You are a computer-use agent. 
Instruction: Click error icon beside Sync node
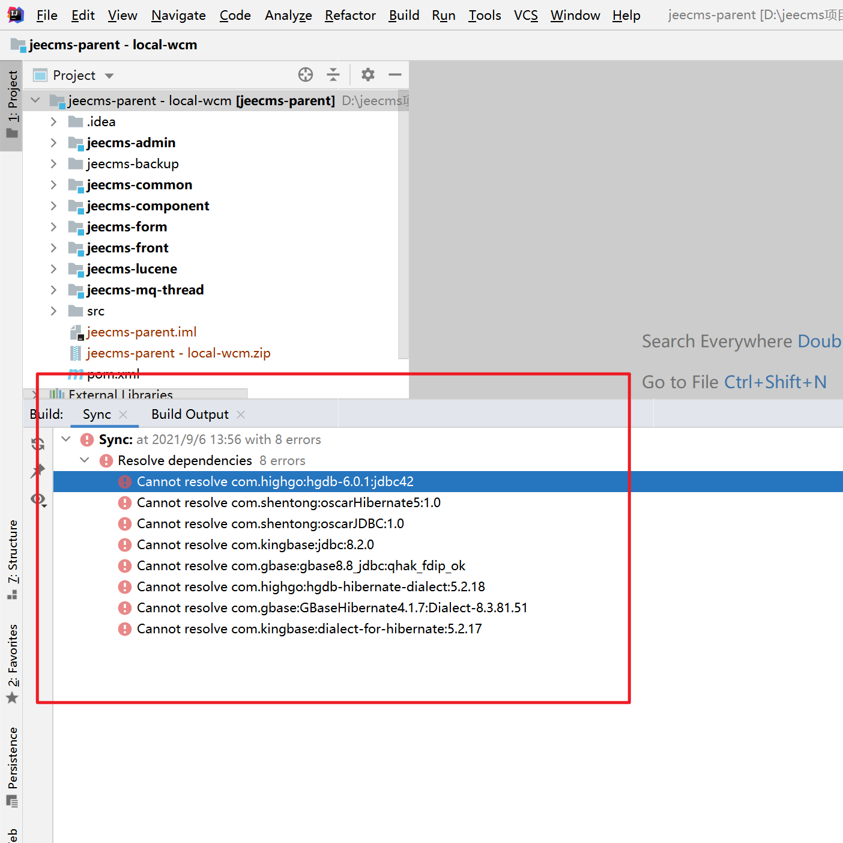click(x=87, y=440)
